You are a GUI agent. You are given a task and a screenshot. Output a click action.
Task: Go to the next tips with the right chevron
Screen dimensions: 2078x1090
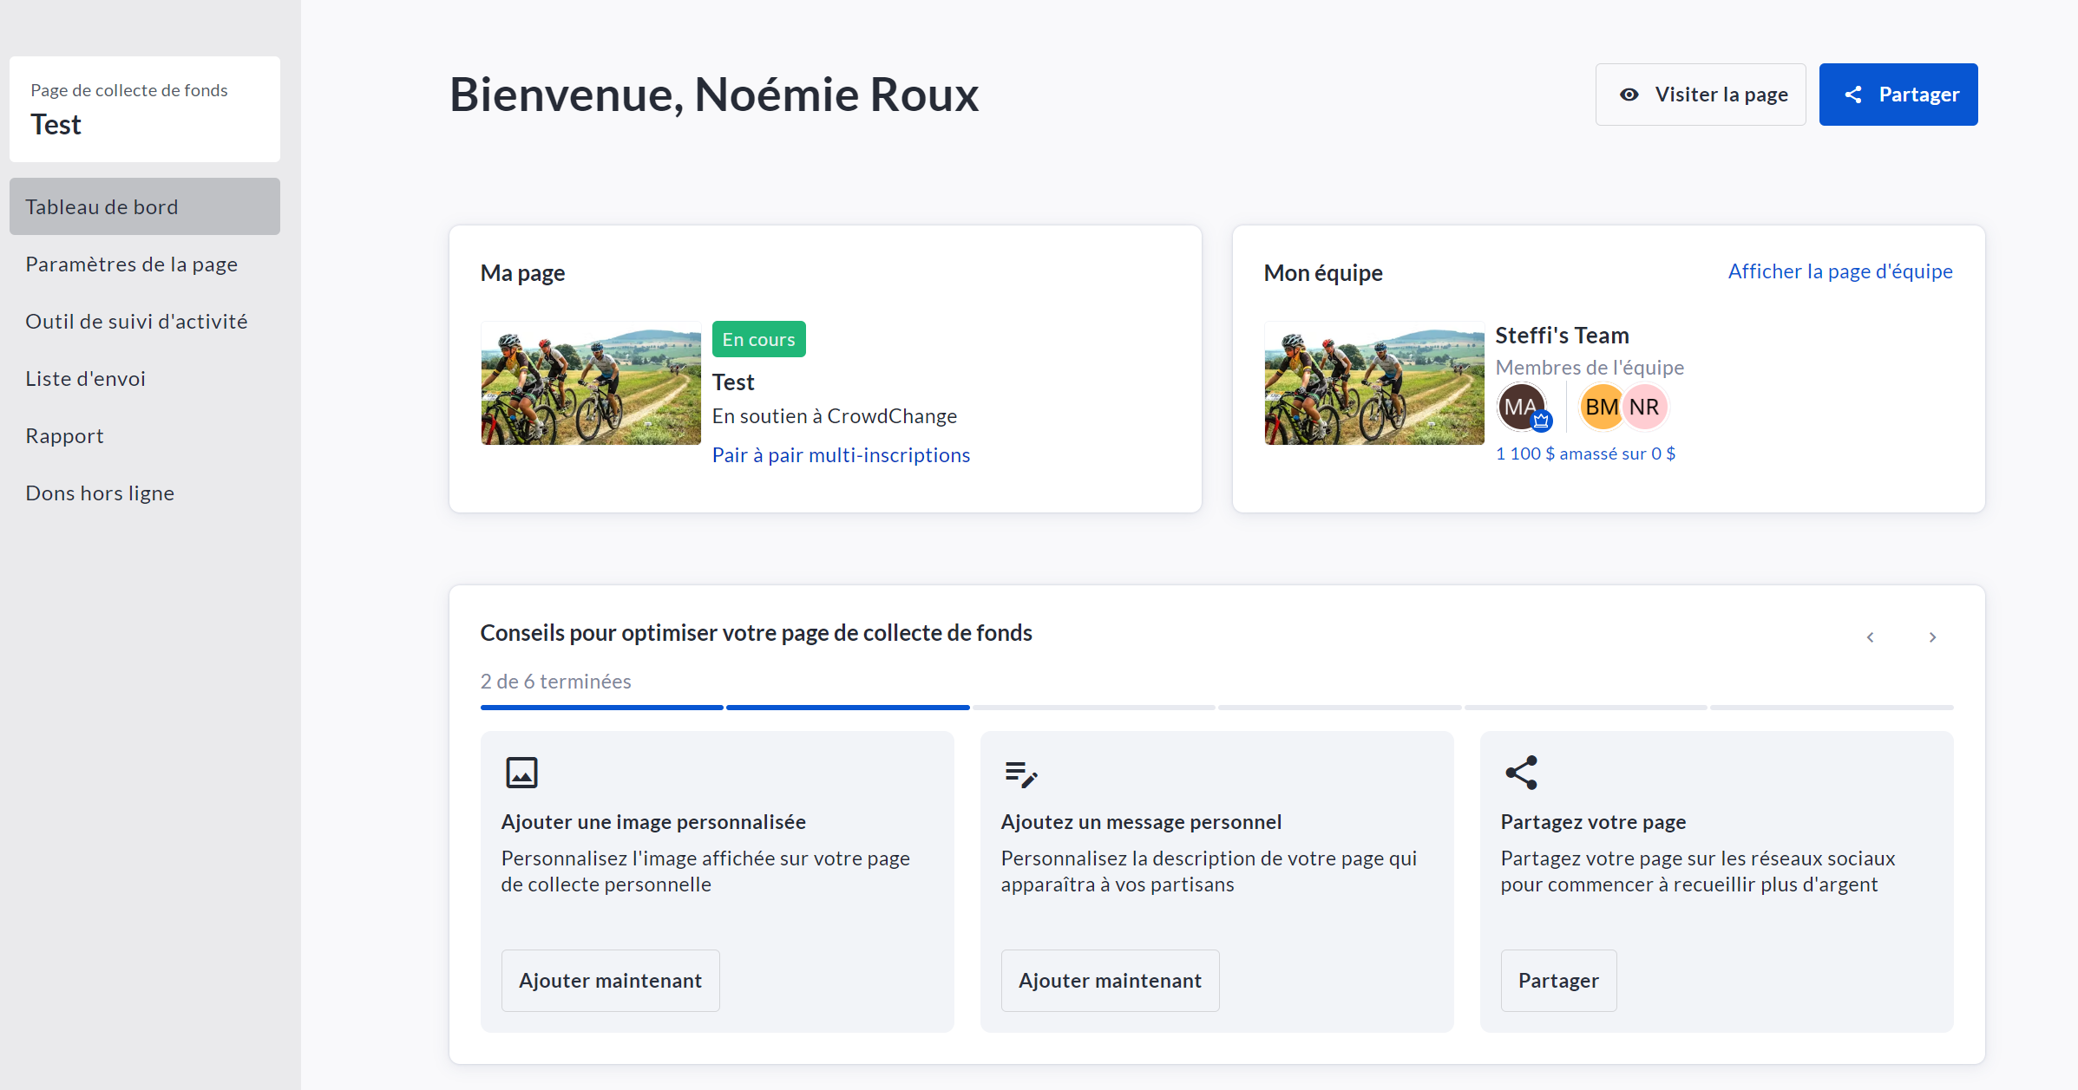[1932, 637]
